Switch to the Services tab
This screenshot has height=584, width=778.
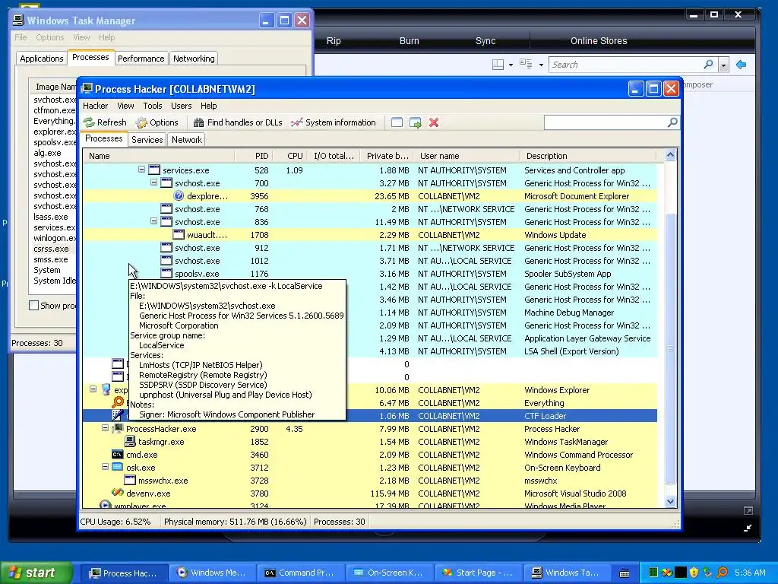pyautogui.click(x=147, y=140)
